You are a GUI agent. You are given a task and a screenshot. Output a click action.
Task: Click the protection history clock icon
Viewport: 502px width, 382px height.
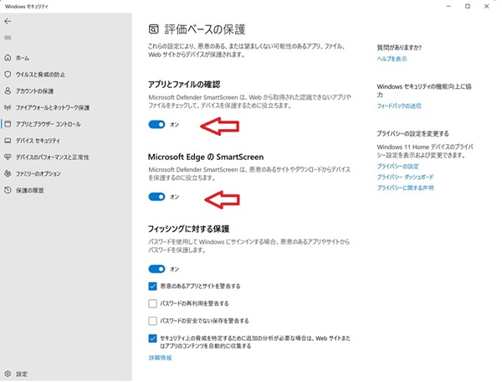[x=8, y=190]
